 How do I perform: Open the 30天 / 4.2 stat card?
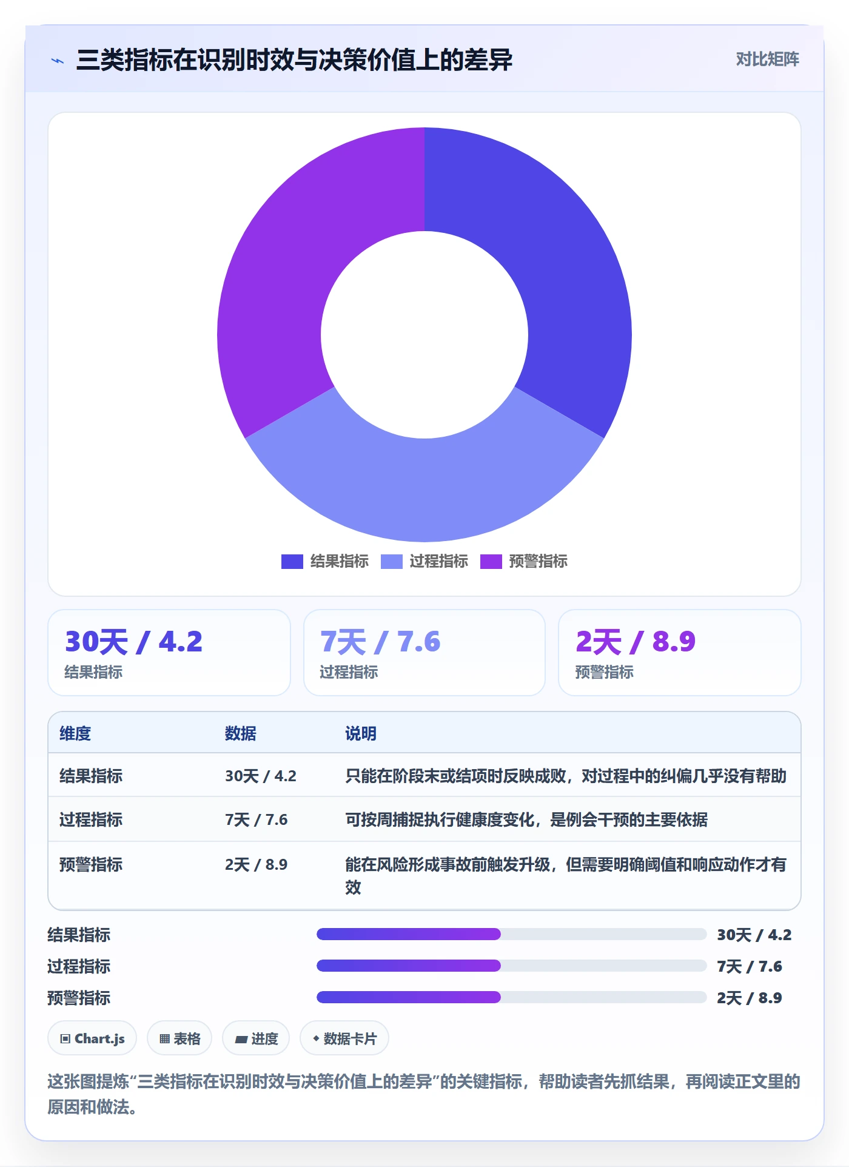pos(169,653)
